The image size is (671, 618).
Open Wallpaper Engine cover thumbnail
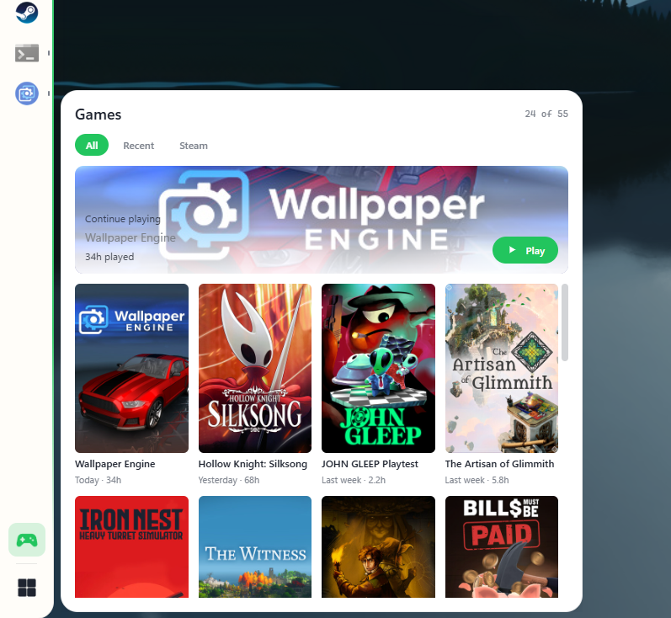(x=131, y=368)
